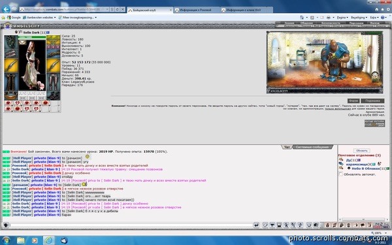Open the address bar dropdown arrow
This screenshot has width=392, height=245.
pyautogui.click(x=107, y=10)
